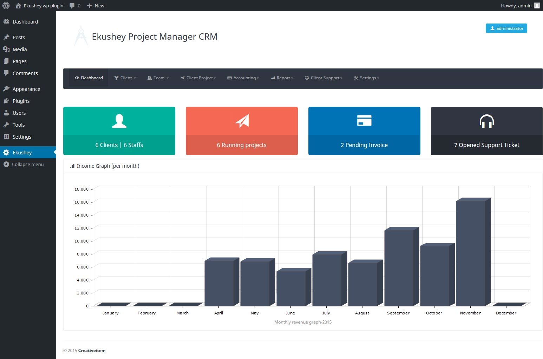Expand the Client Support dropdown

(323, 78)
